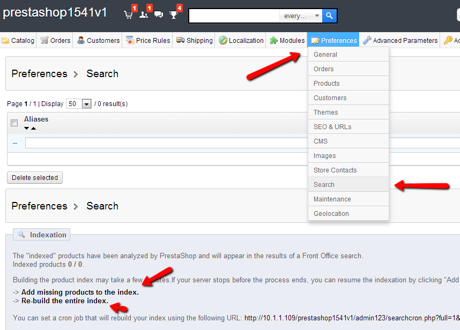Open the Modules menu tab
Viewport: 460px width, 330px height.
click(x=287, y=40)
